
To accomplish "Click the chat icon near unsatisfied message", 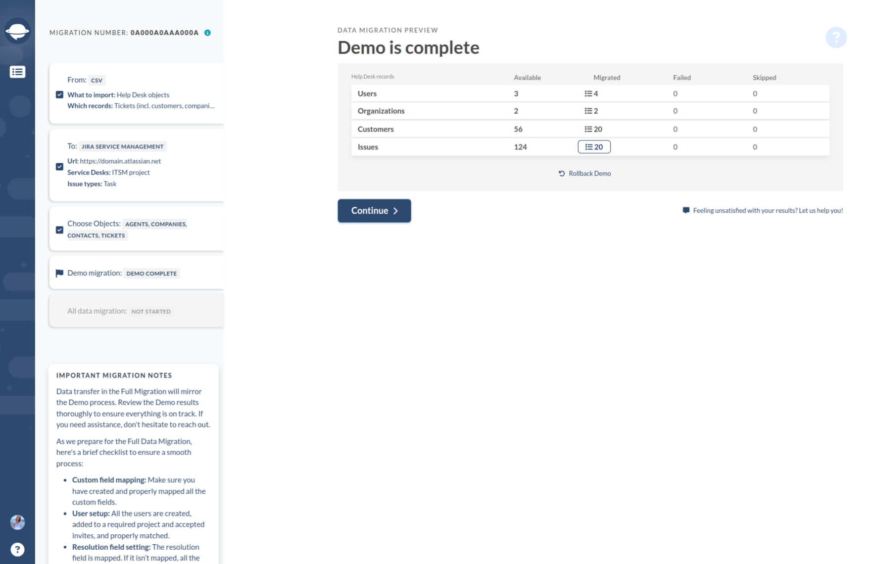I will click(x=686, y=210).
